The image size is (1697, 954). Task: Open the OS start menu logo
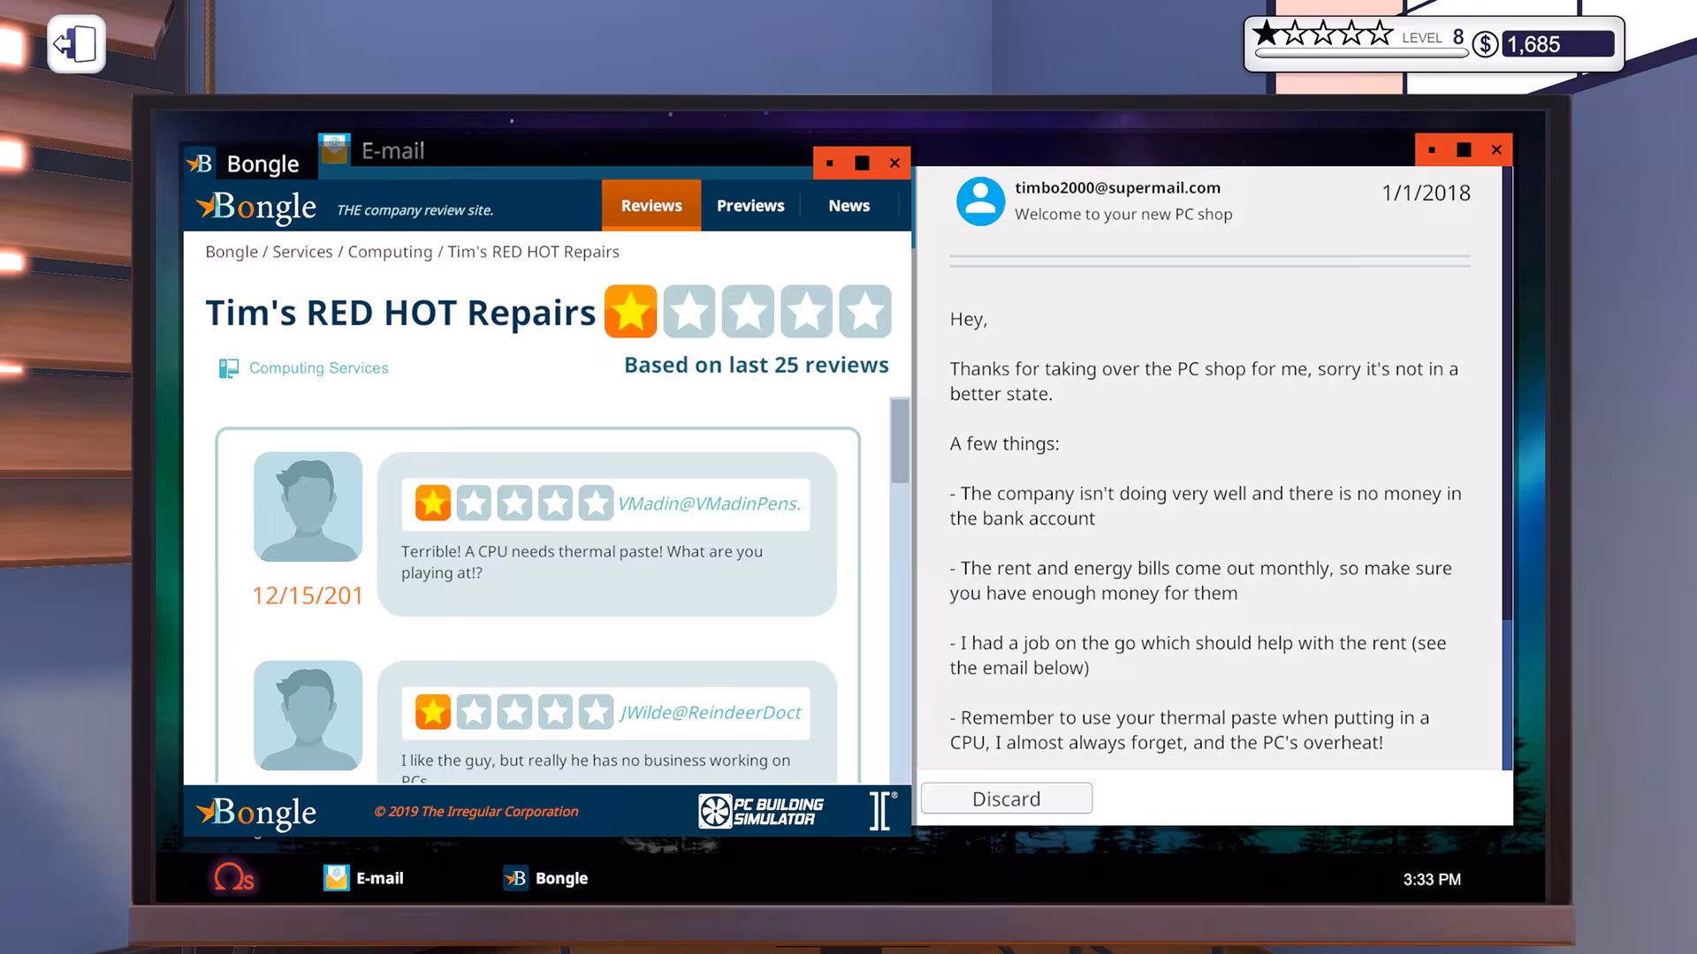(233, 877)
